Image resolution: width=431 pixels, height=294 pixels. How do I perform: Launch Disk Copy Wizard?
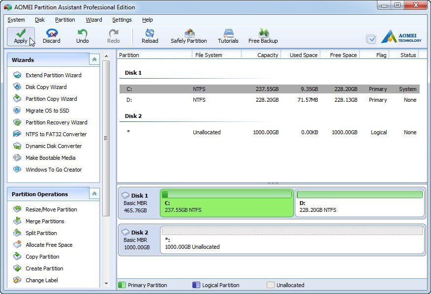40,87
